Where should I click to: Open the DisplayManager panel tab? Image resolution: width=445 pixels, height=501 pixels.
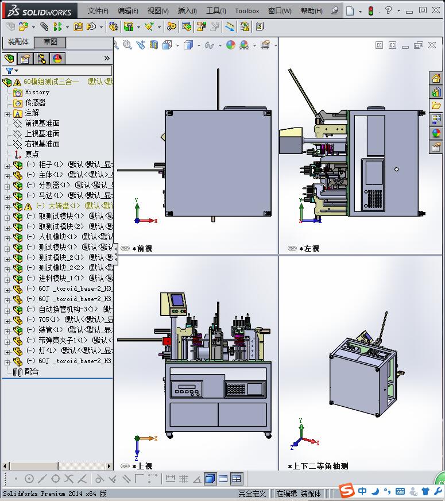pos(57,59)
